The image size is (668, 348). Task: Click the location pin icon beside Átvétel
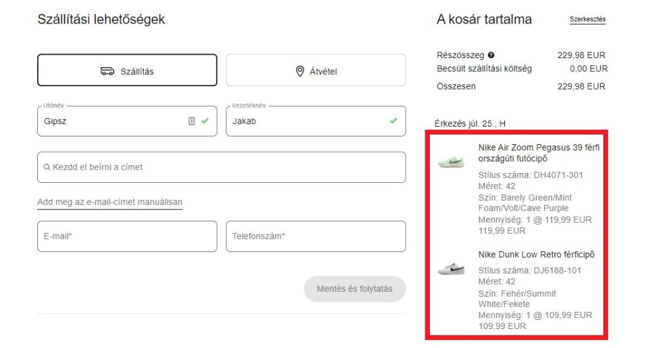[x=300, y=71]
